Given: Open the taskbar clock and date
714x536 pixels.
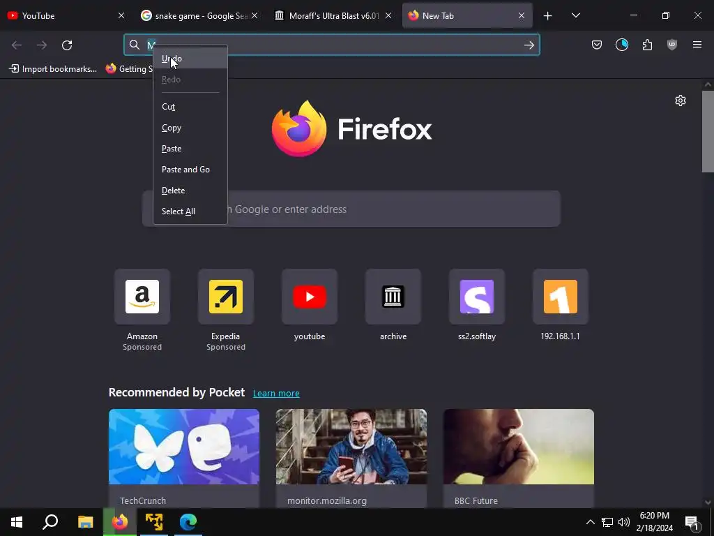Looking at the screenshot, I should pos(654,522).
